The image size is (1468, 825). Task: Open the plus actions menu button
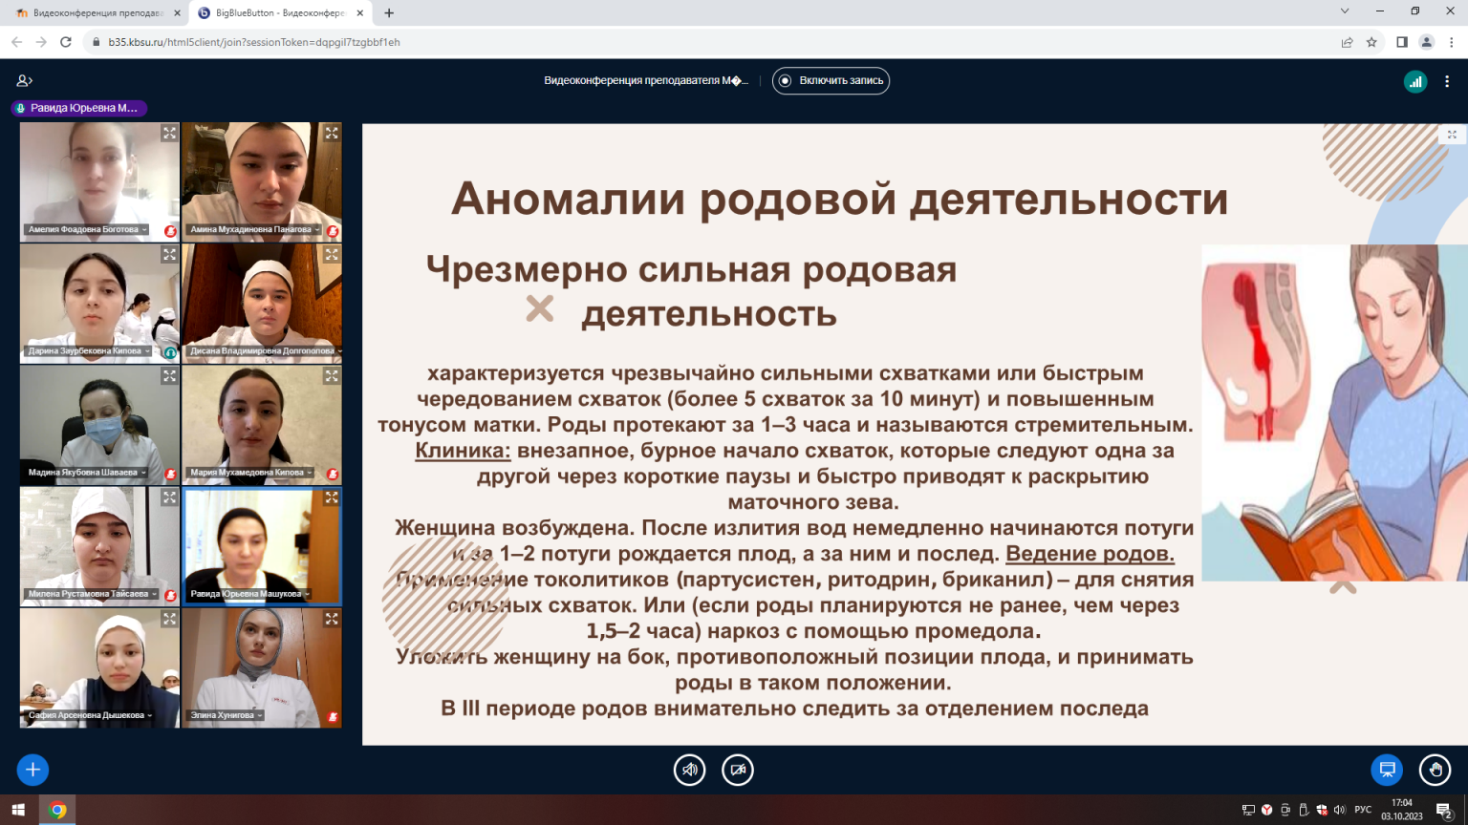coord(32,770)
